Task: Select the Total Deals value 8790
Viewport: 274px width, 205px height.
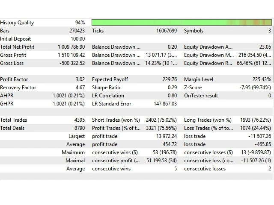Action: tap(79, 128)
